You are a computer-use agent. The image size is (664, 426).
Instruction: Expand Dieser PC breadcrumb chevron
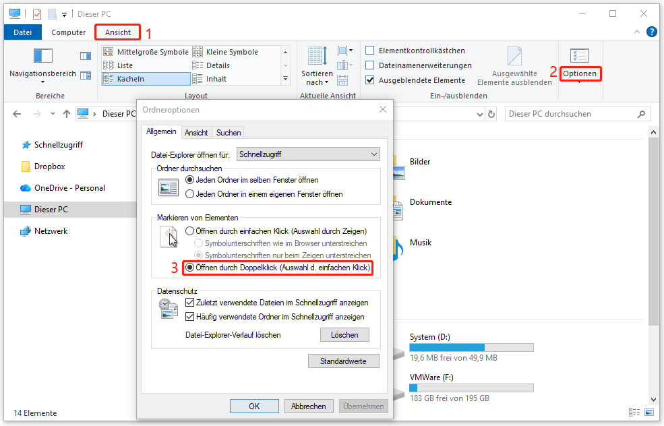[x=94, y=114]
